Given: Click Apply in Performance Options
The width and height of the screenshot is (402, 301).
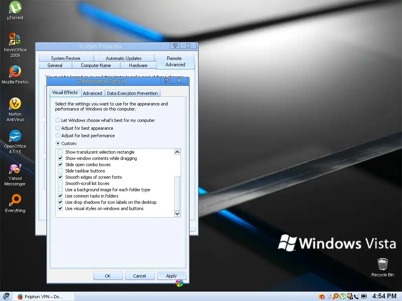Looking at the screenshot, I should (x=171, y=276).
